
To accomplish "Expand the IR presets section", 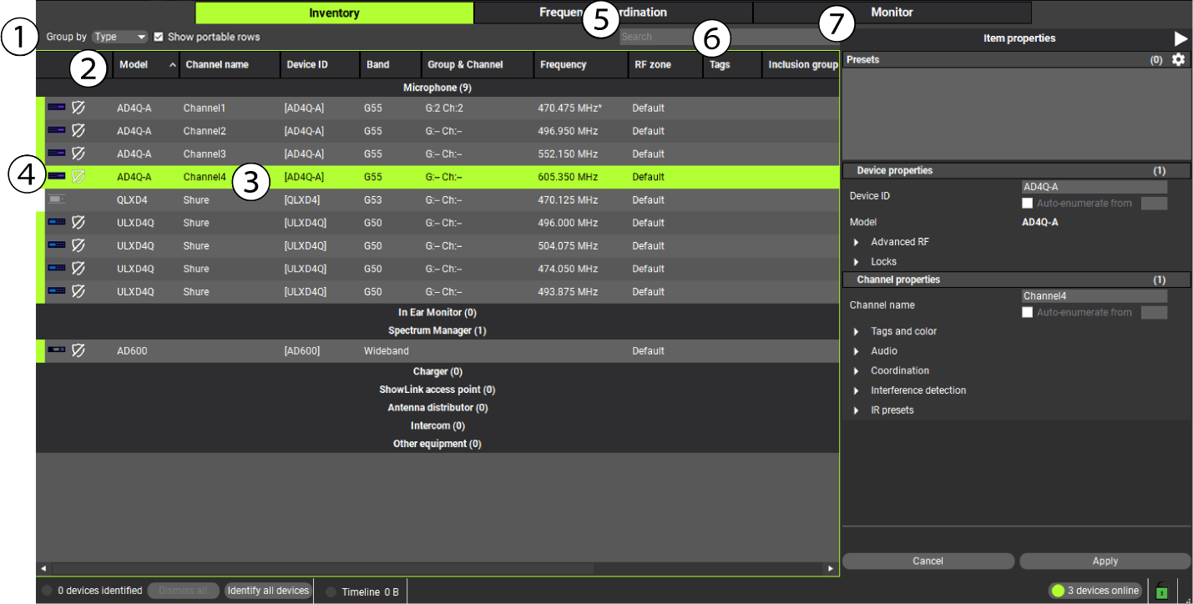I will (x=857, y=410).
